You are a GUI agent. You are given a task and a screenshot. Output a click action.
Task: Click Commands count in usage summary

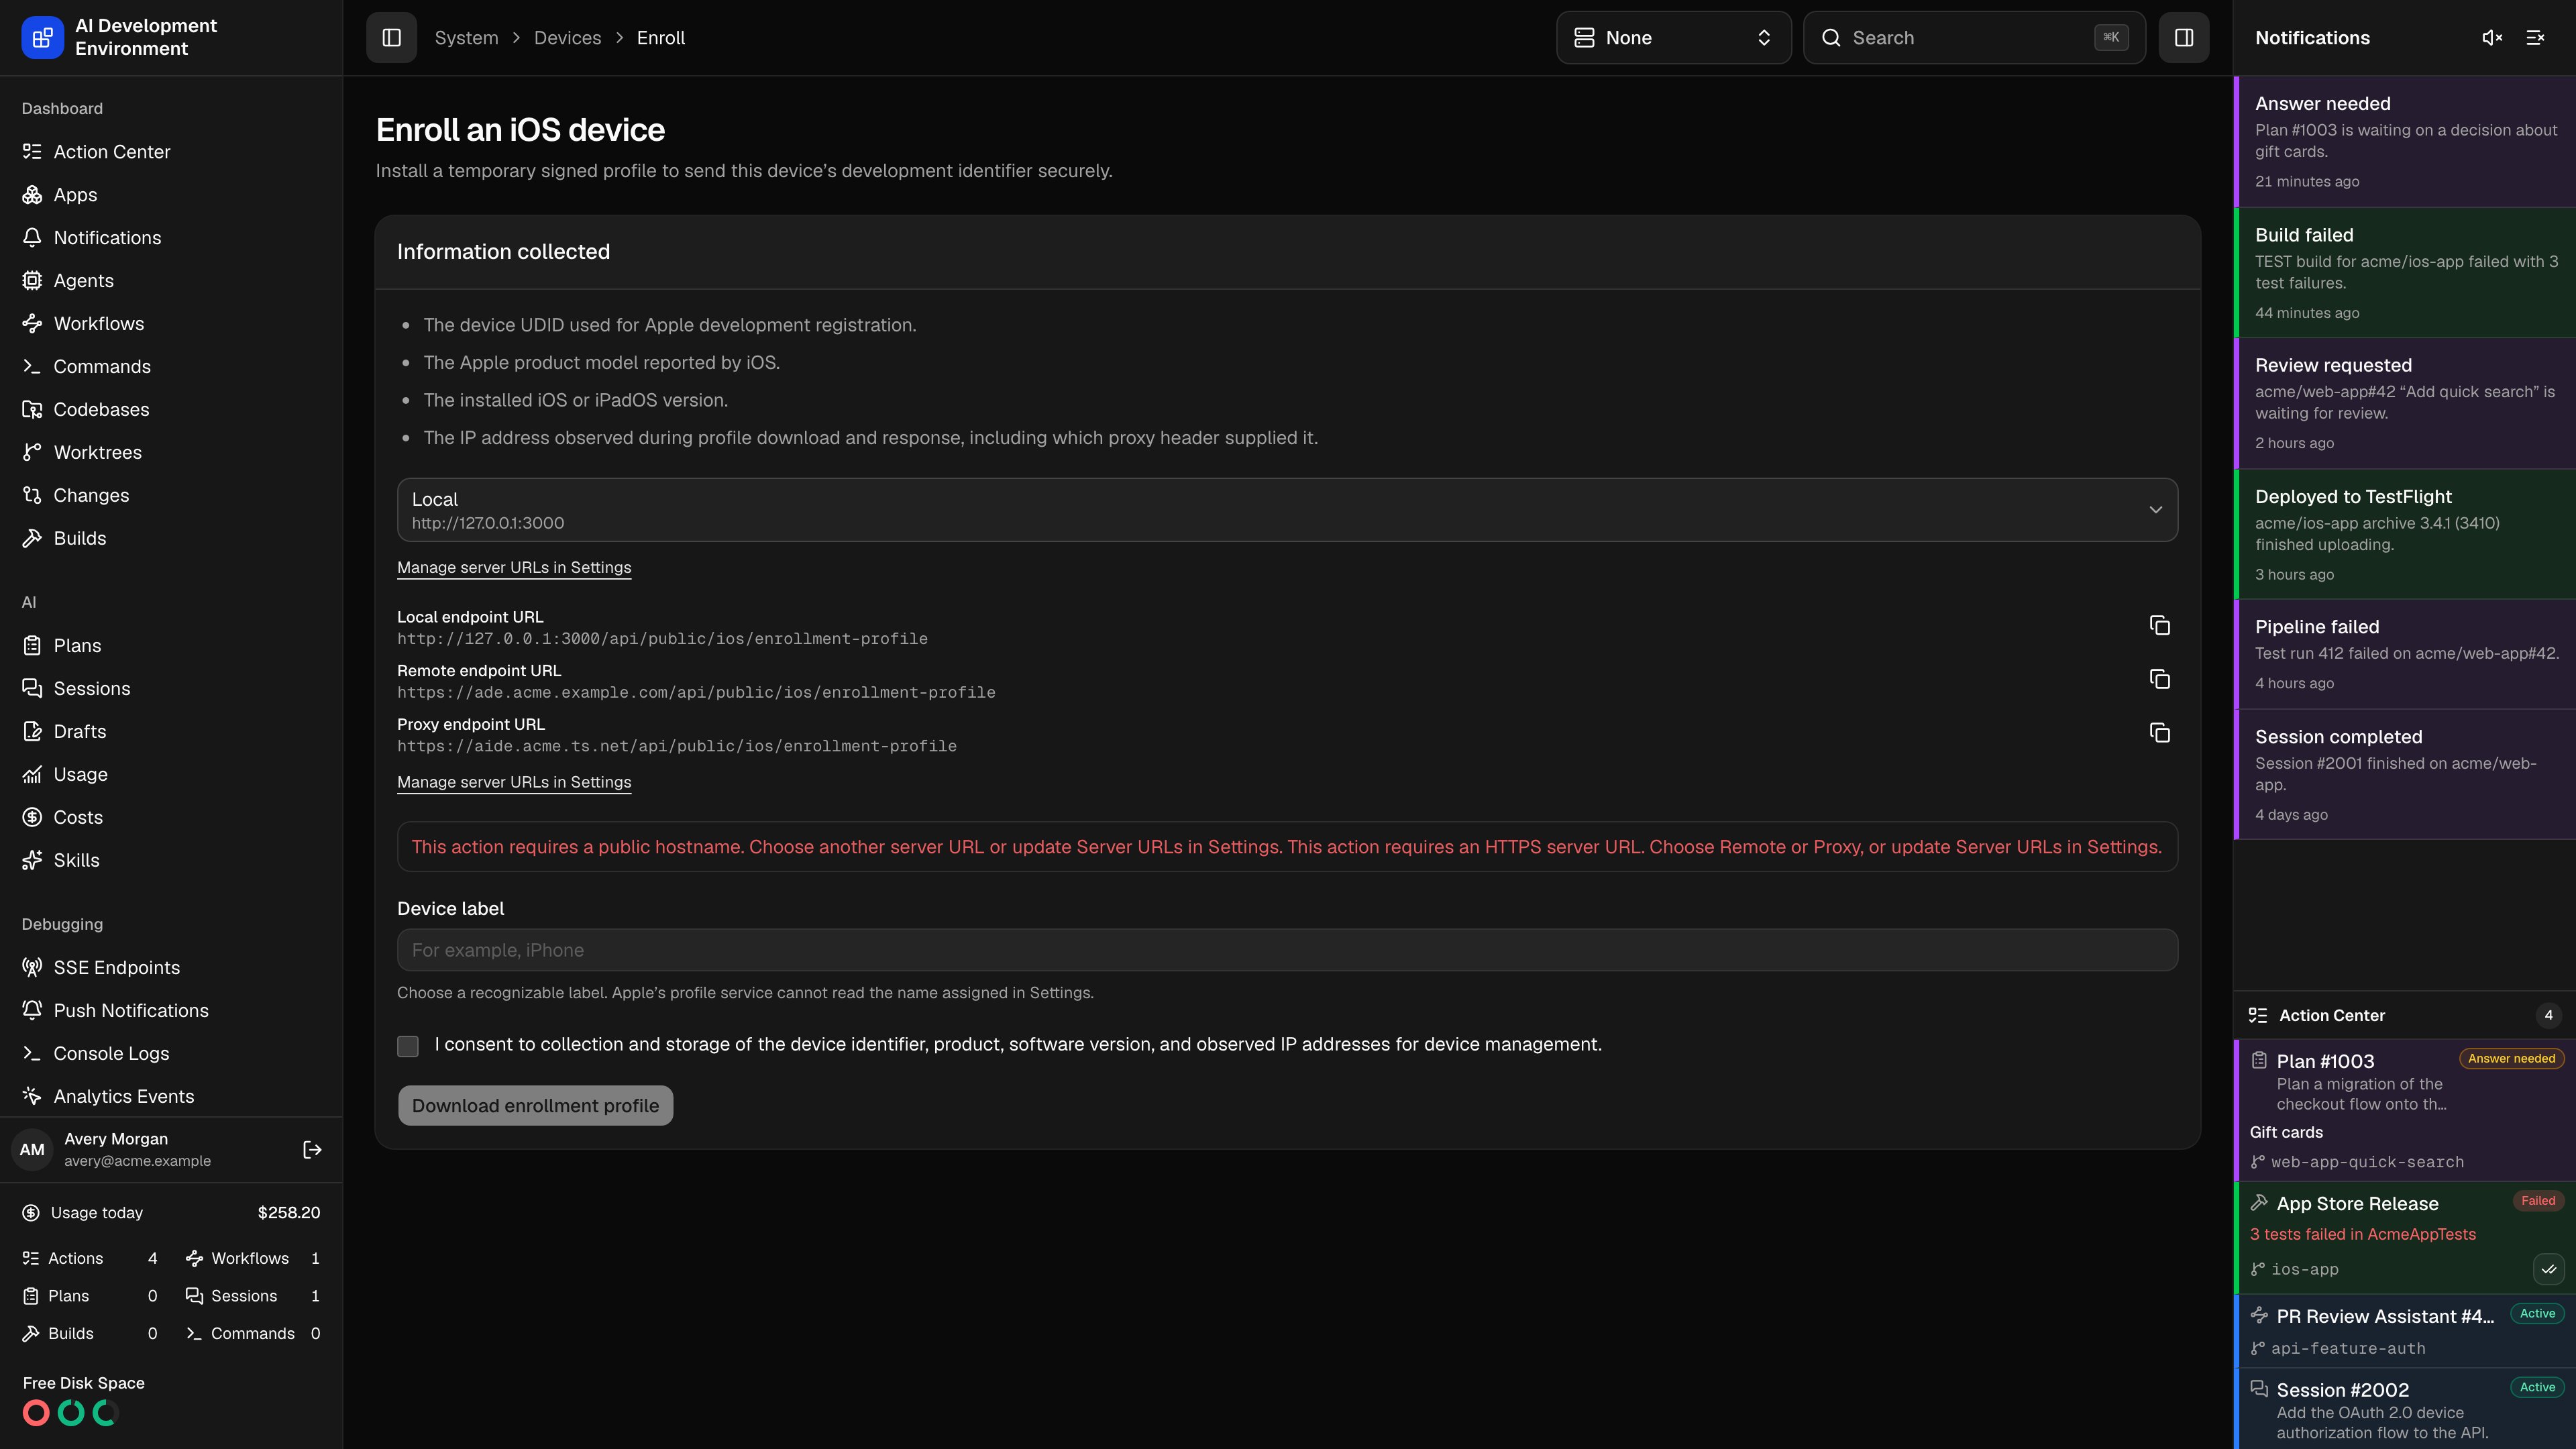253,1334
